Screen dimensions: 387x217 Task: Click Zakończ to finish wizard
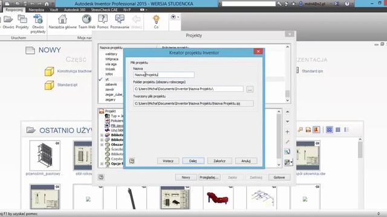coord(220,161)
